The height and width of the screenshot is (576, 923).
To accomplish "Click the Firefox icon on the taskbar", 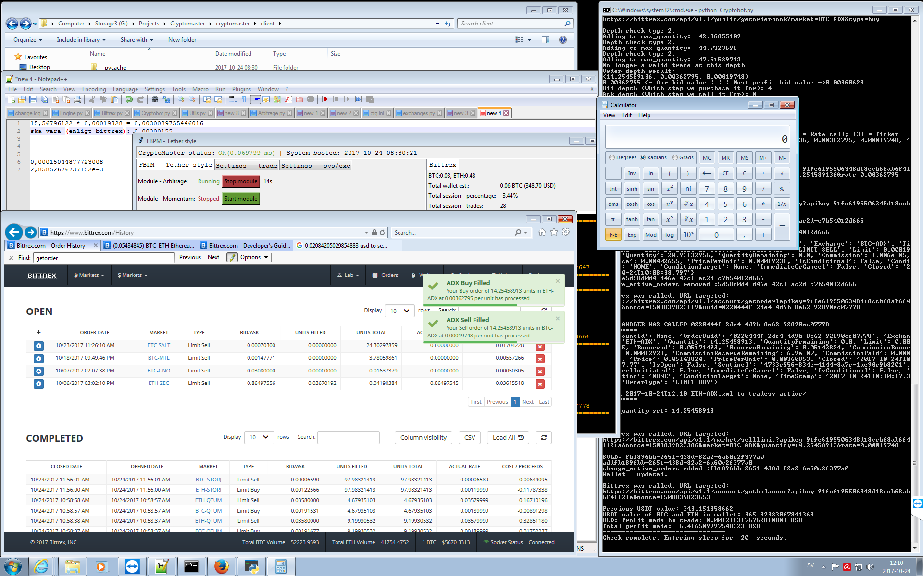I will pos(222,567).
